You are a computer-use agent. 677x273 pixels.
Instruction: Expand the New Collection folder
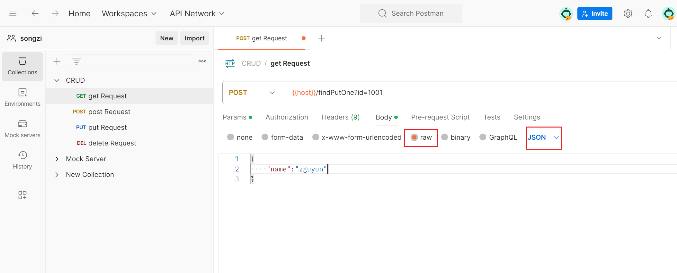point(57,175)
